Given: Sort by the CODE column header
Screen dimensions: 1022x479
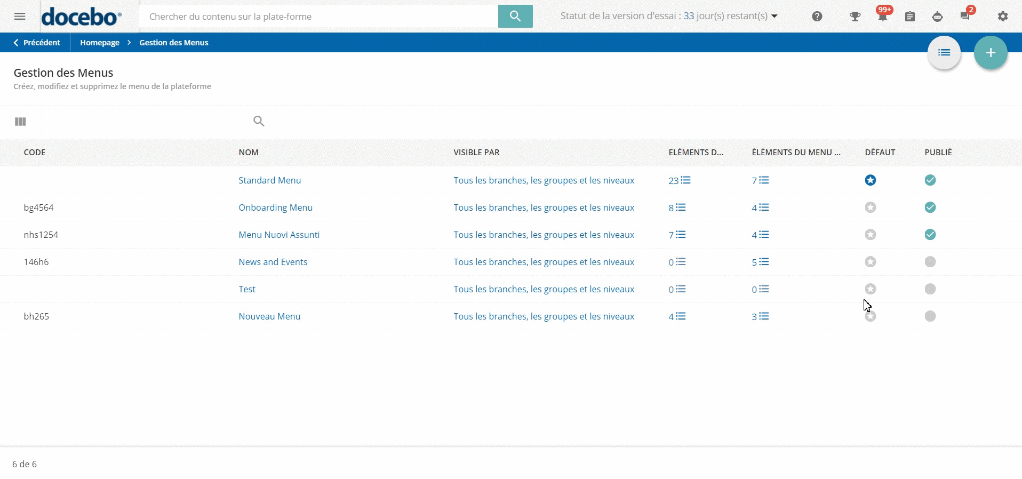Looking at the screenshot, I should click(x=35, y=153).
